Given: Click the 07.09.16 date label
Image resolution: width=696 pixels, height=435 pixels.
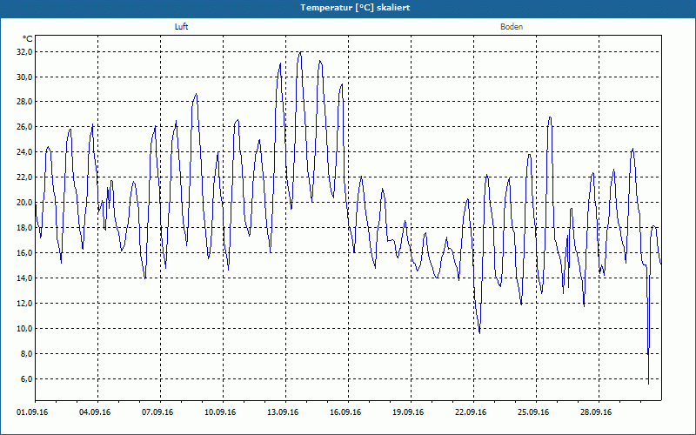Looking at the screenshot, I should tap(157, 412).
